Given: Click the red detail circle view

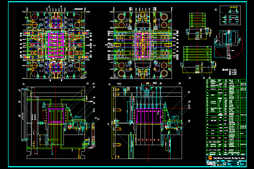Looking at the screenshot, I should 228,43.
